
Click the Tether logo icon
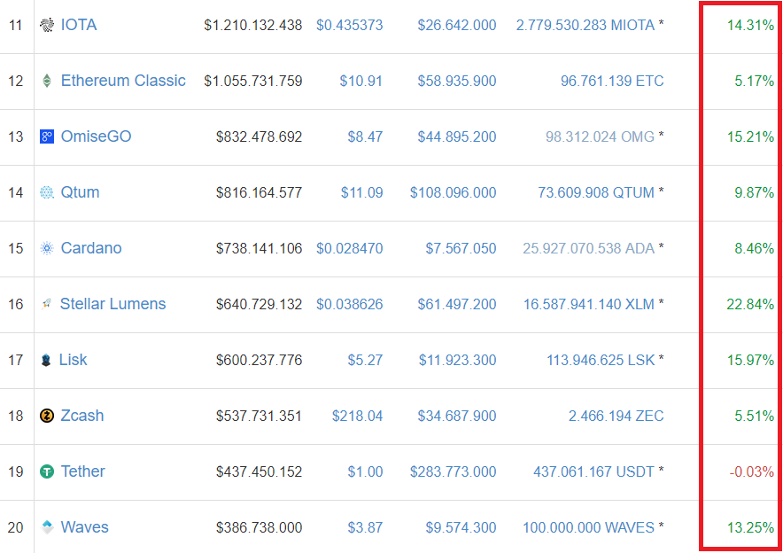click(47, 471)
